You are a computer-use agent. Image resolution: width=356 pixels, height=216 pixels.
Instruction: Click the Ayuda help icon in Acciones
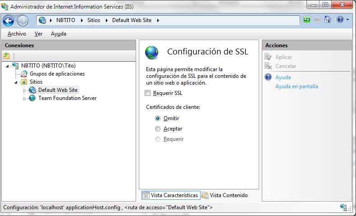coord(268,77)
